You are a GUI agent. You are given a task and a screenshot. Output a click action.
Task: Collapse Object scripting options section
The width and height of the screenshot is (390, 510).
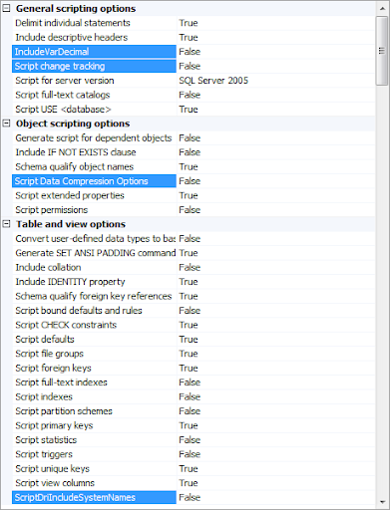click(6, 124)
